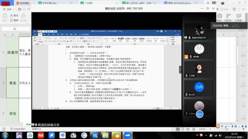This screenshot has width=248, height=139.
Task: Click the spreadsheet cell containing 黄溪
Action: click(12, 83)
